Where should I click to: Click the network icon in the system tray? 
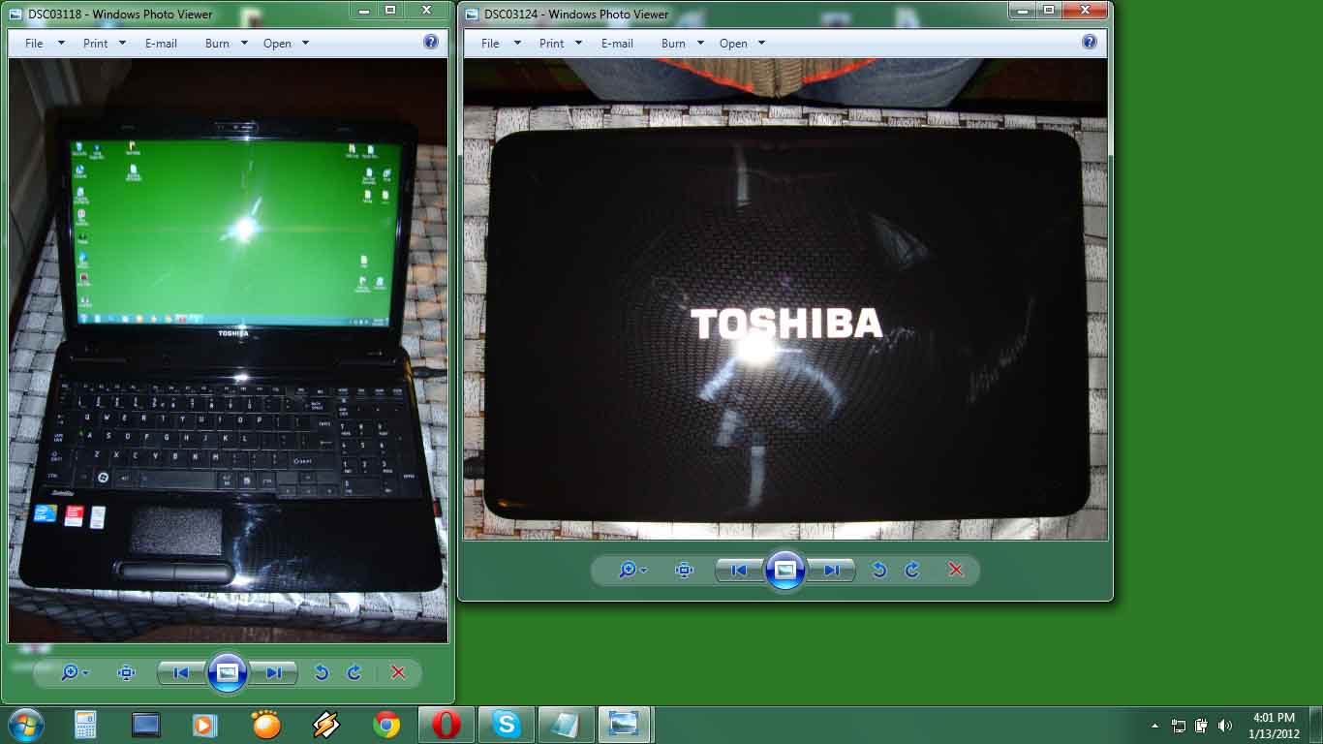click(1179, 726)
